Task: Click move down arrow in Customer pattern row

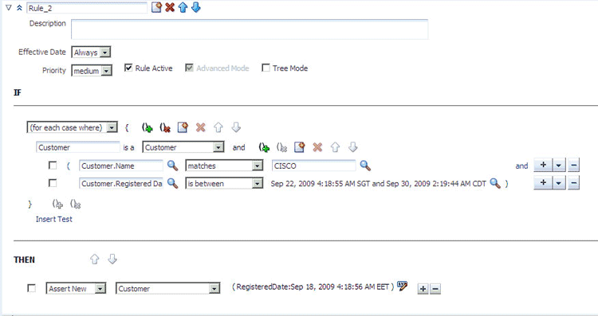Action: 352,147
